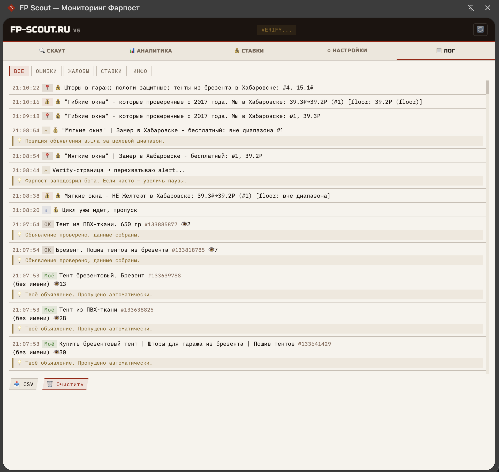Select 'Шторы в гараж; пологи защитные' log line
Viewport: 499px width, 472px height.
tap(248, 88)
